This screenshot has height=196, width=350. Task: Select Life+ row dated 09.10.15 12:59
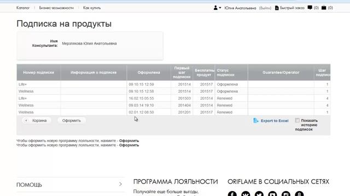click(x=173, y=84)
